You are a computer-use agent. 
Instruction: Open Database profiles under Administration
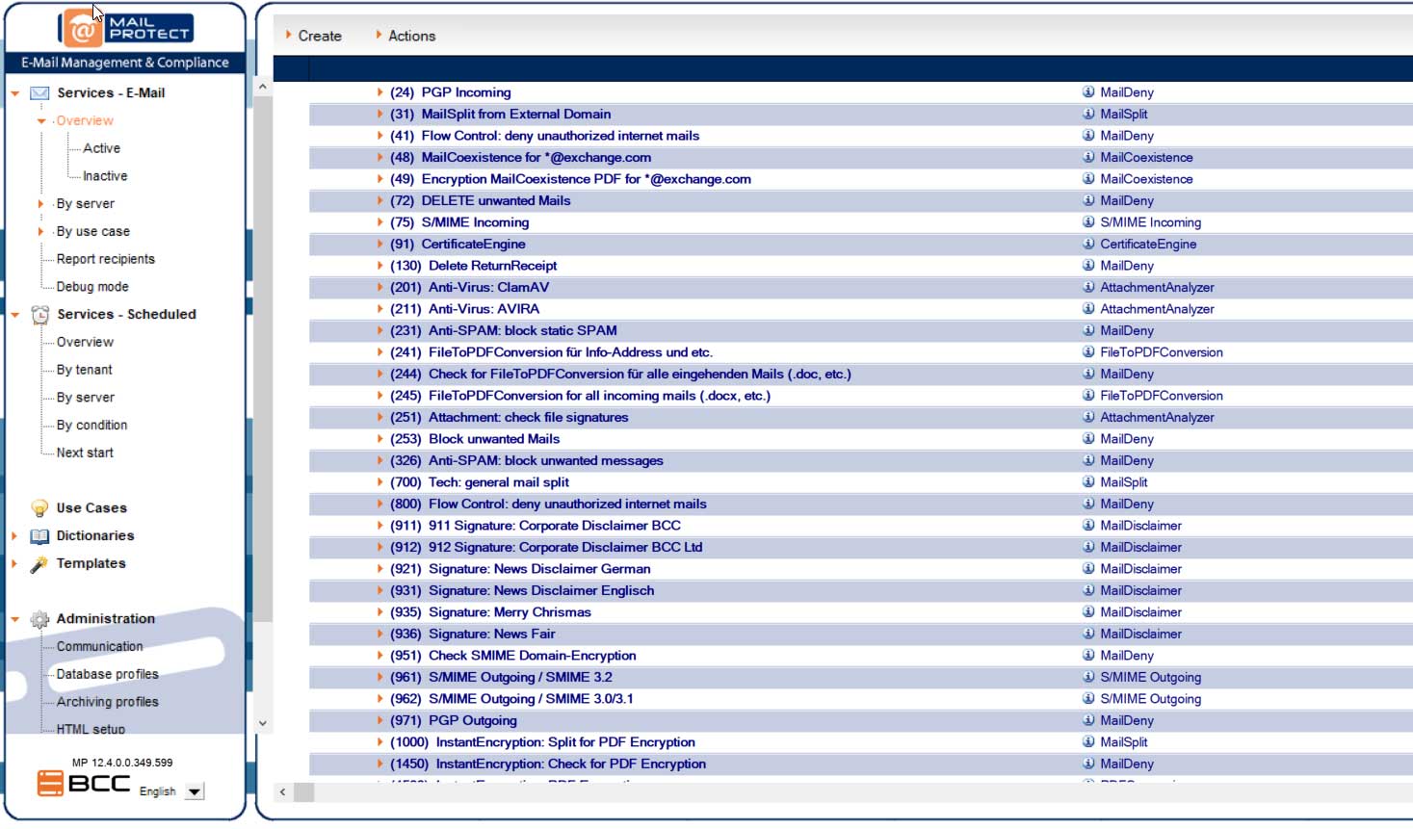pos(107,675)
